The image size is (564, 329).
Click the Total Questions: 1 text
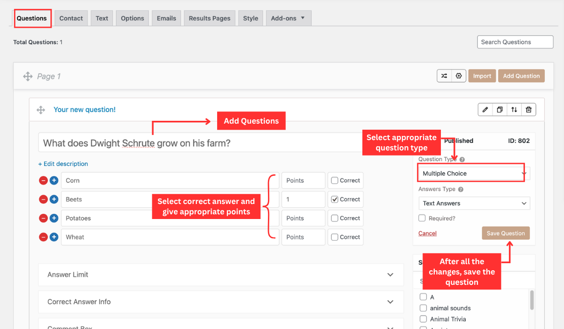pyautogui.click(x=38, y=42)
